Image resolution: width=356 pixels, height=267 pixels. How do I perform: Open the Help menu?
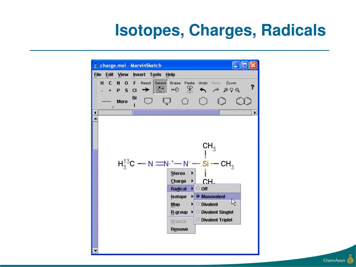pyautogui.click(x=170, y=74)
